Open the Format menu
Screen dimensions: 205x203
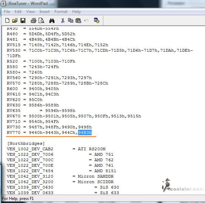(61, 12)
